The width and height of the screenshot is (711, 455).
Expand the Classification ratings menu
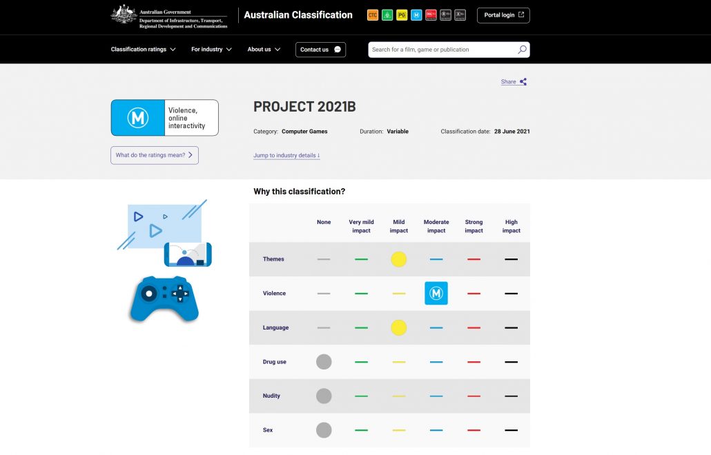click(143, 50)
